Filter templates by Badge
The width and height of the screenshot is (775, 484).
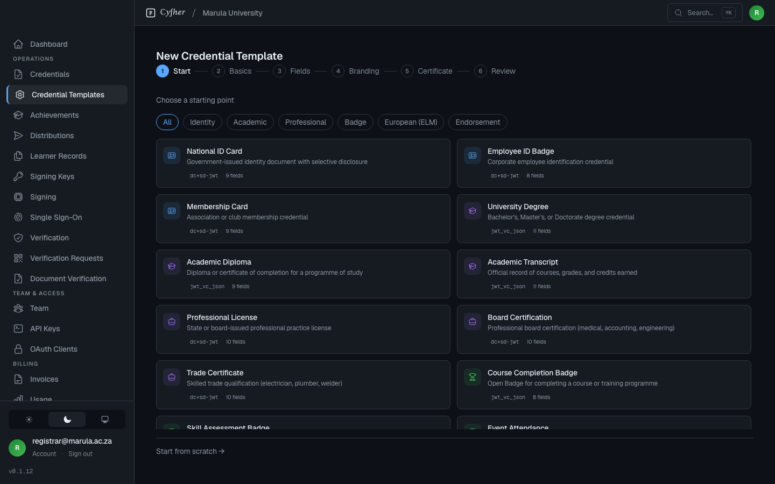pyautogui.click(x=355, y=122)
